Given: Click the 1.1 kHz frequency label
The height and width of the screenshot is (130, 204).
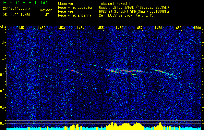Looking at the screenshot, I should tap(3, 42).
